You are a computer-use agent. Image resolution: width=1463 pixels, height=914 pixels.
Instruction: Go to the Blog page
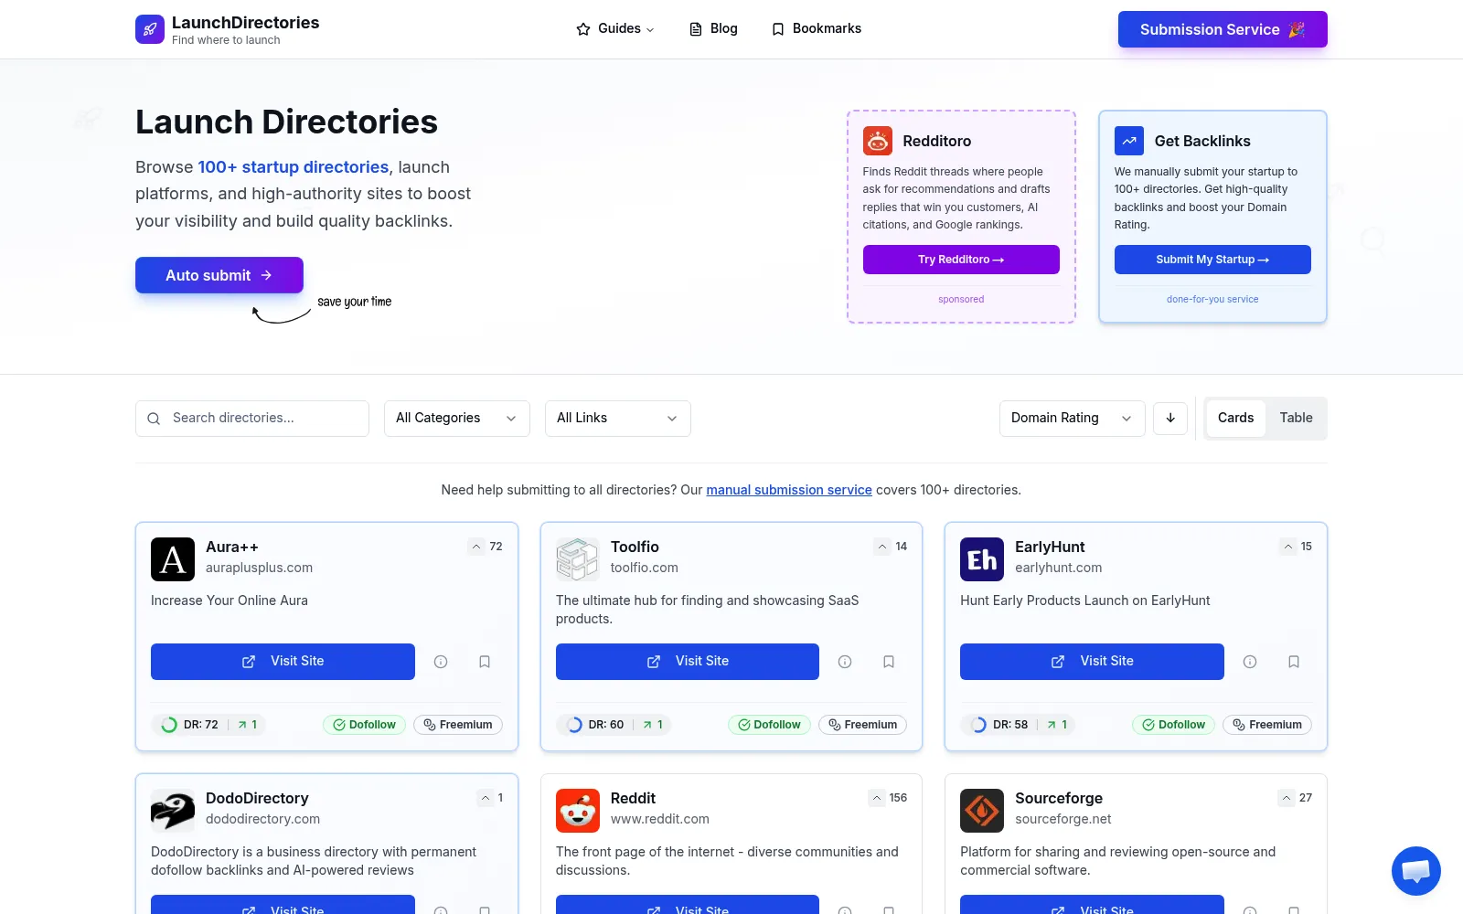tap(713, 29)
